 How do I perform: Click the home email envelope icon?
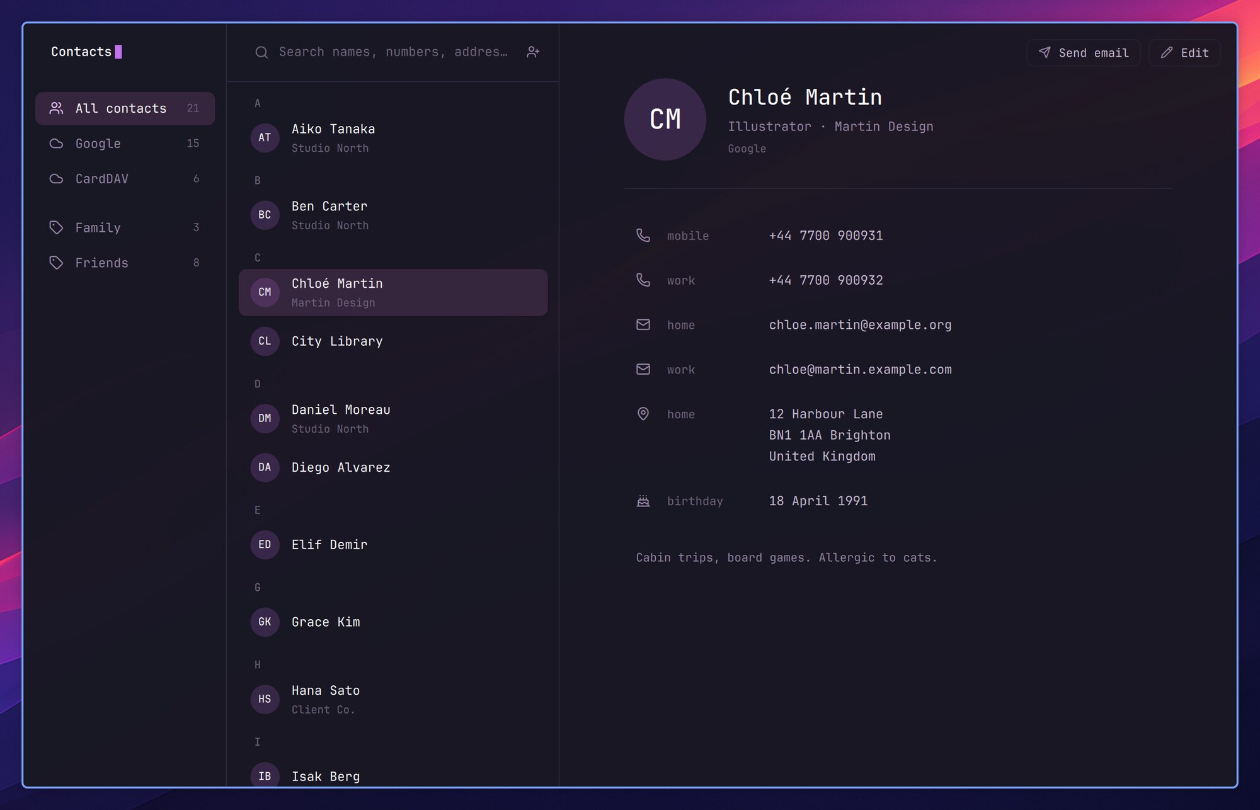pyautogui.click(x=643, y=325)
